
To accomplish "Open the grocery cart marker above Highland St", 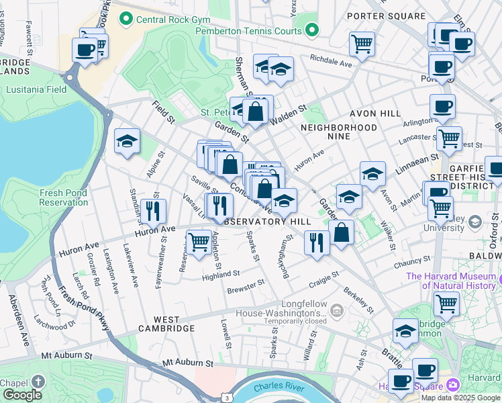I will (199, 241).
